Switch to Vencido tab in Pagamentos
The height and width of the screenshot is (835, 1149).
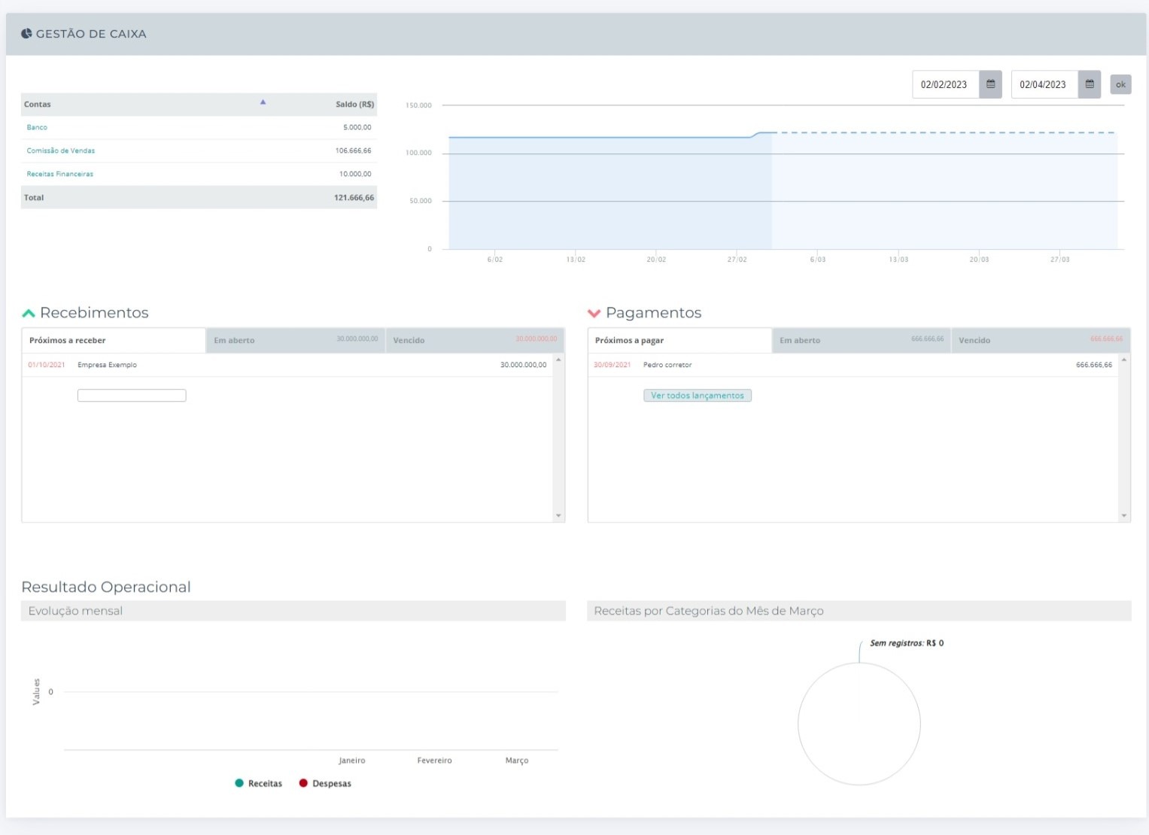[x=1040, y=340]
